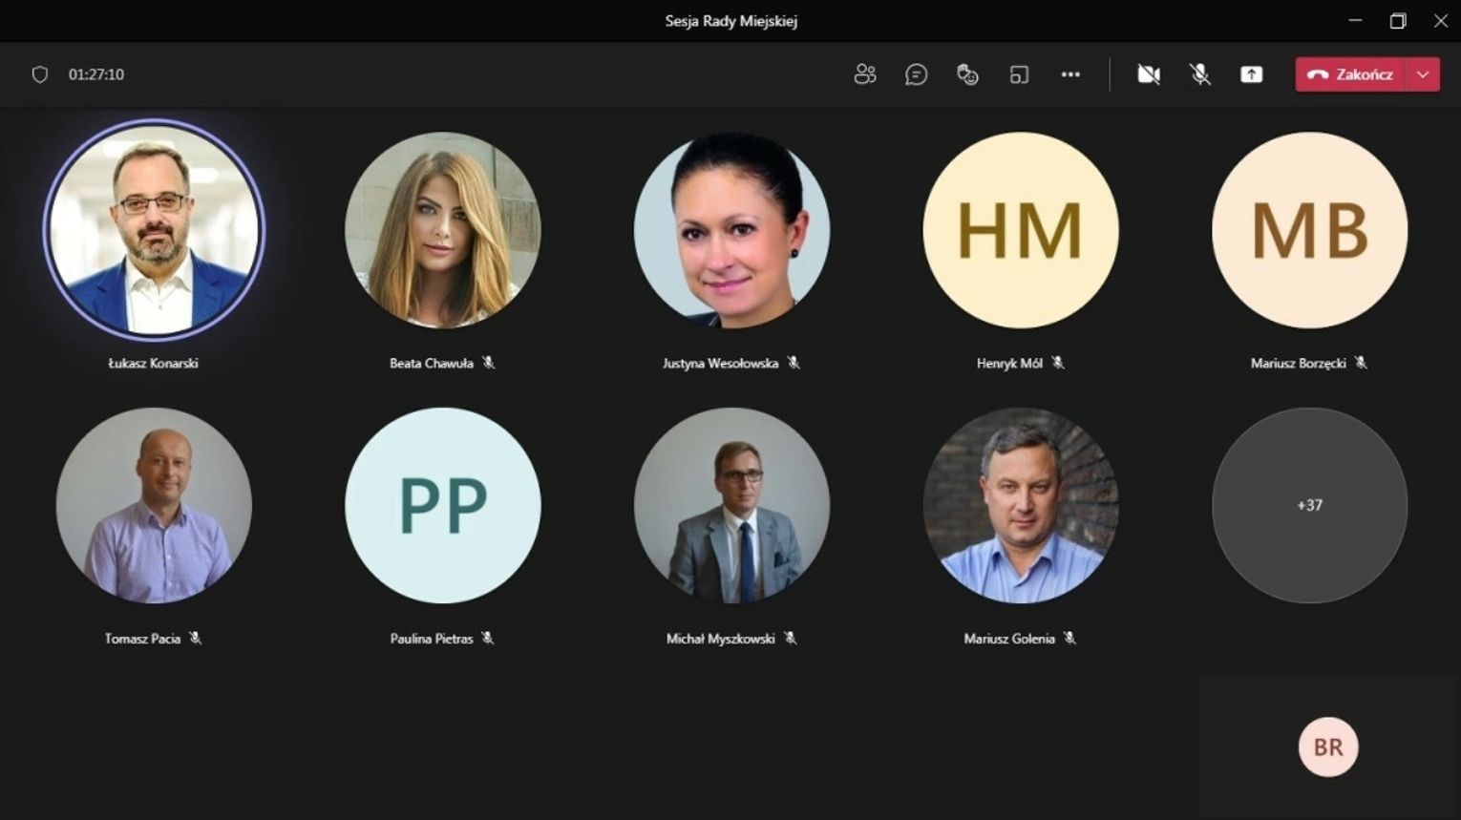Open the more actions ellipsis menu
The image size is (1461, 820).
[1070, 74]
